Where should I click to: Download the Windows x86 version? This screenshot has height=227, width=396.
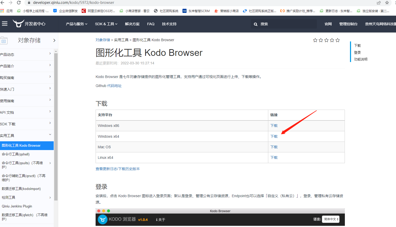tap(274, 126)
